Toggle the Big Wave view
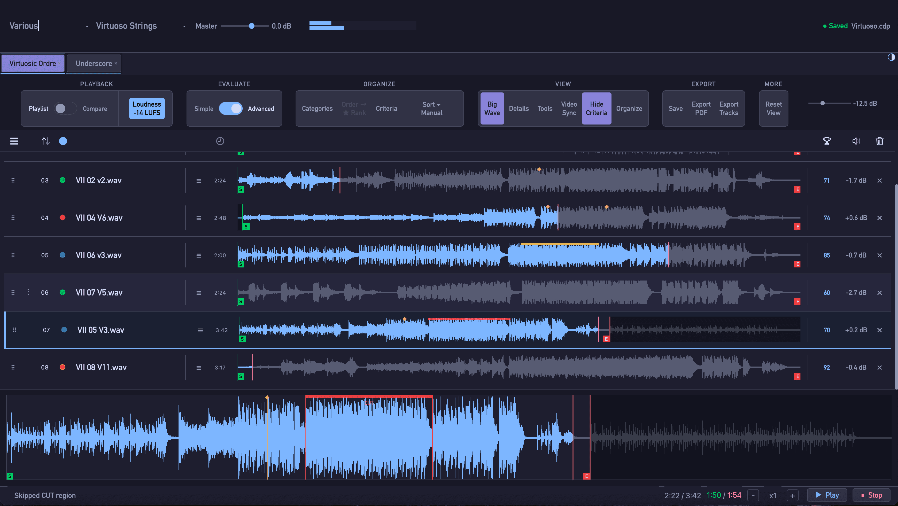 pos(492,108)
